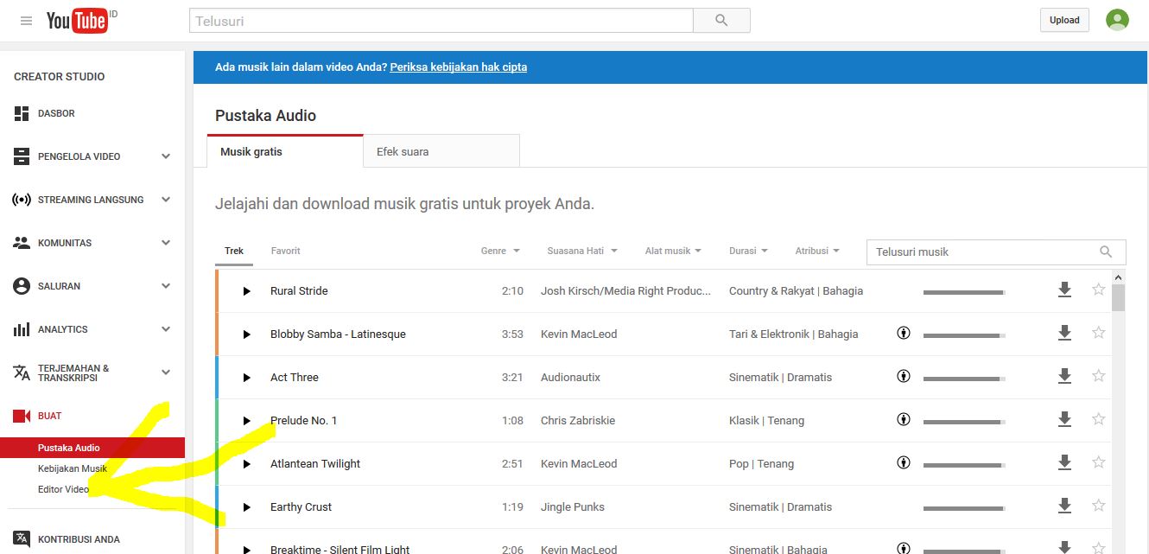Open the hamburger guide menu
This screenshot has width=1149, height=554.
click(x=26, y=21)
